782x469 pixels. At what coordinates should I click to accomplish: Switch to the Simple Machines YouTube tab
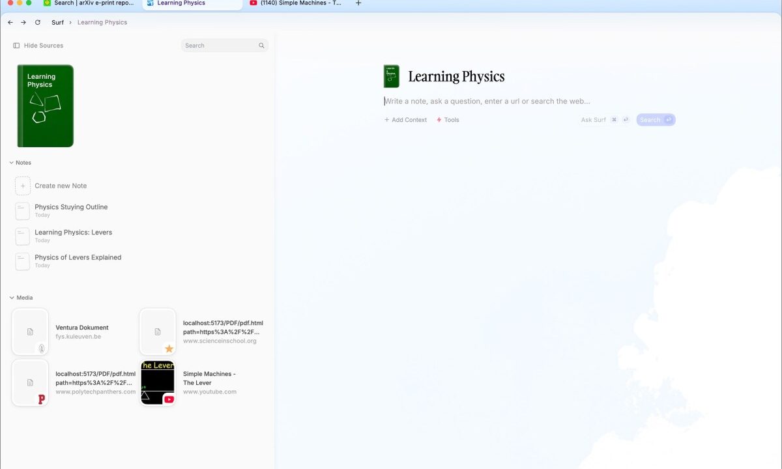297,3
